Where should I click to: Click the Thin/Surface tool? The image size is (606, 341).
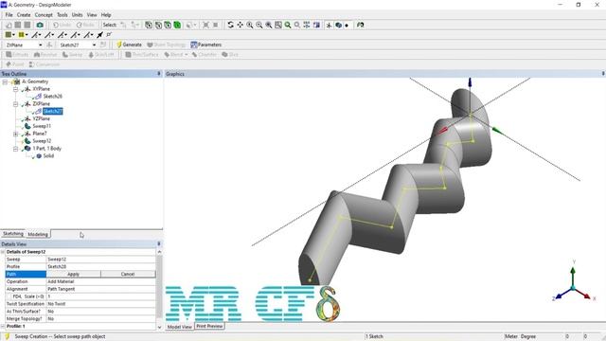(142, 55)
